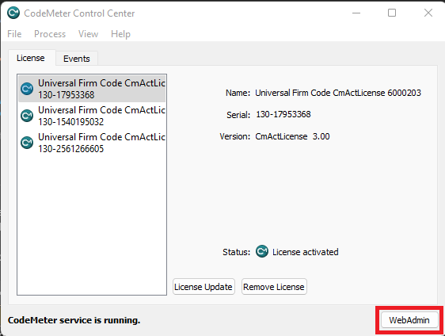Open the File menu
The height and width of the screenshot is (336, 445).
tap(14, 34)
